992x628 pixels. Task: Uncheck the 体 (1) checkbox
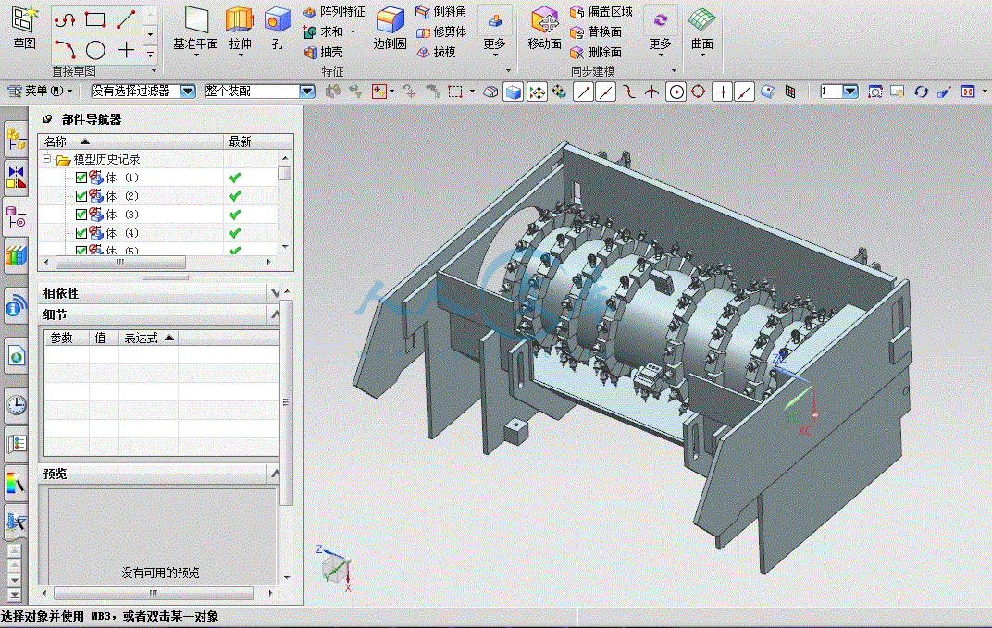pos(81,178)
